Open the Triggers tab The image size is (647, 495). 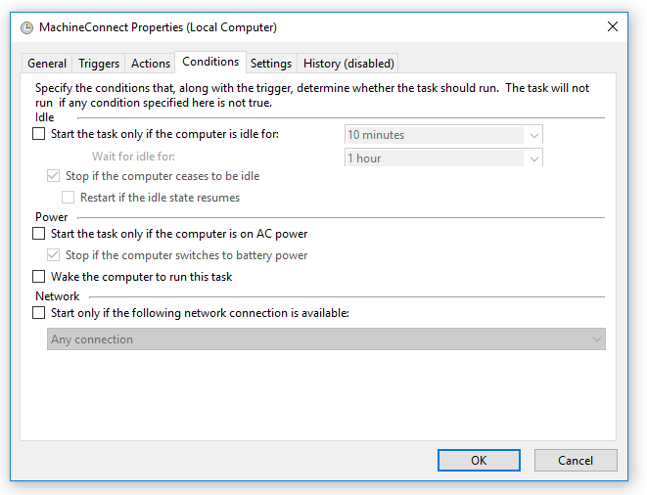[99, 64]
